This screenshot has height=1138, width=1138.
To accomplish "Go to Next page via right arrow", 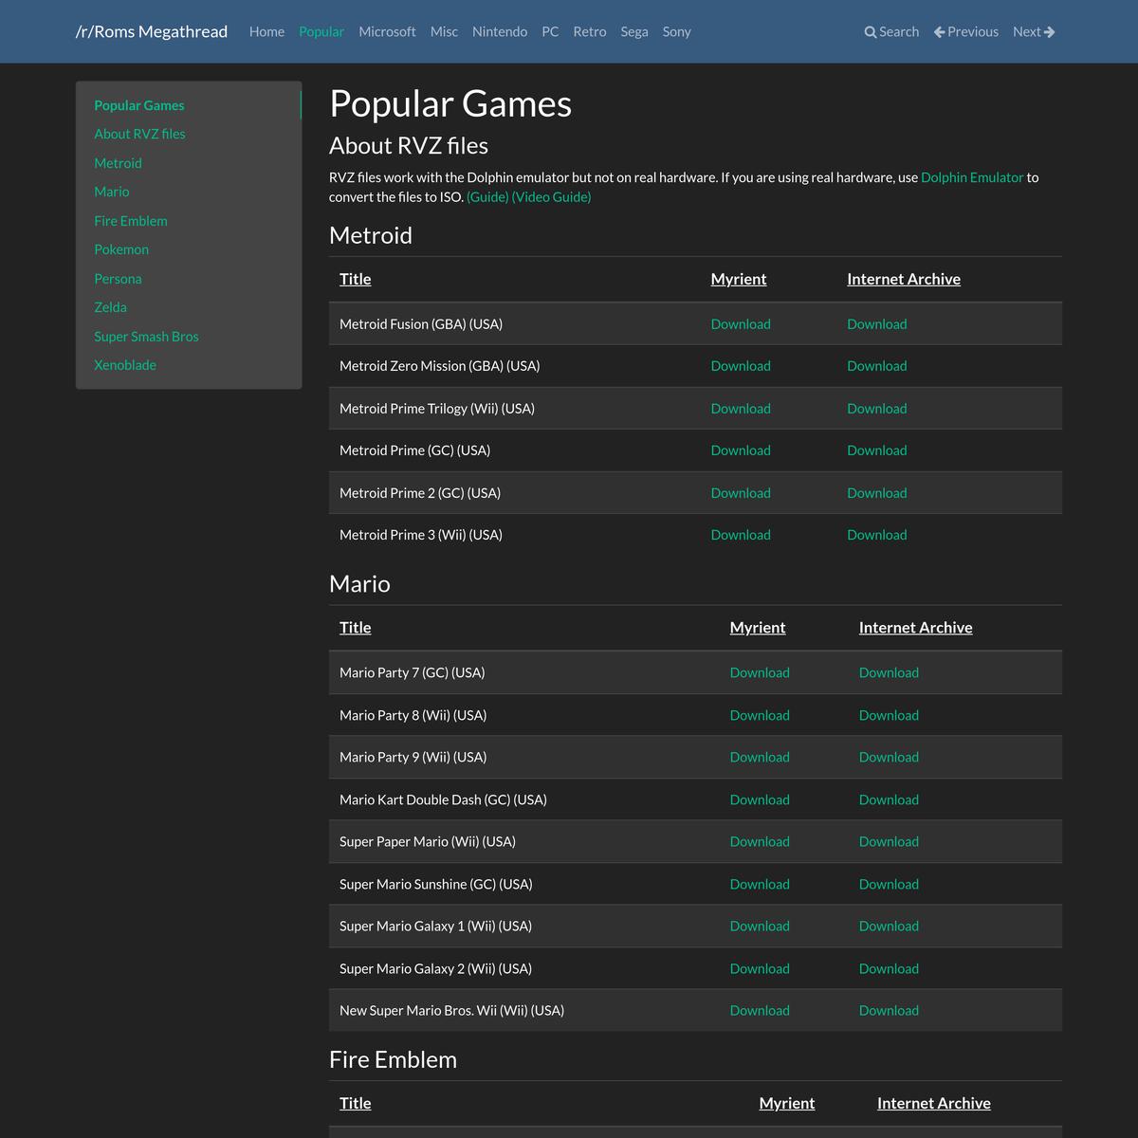I will tap(1049, 32).
